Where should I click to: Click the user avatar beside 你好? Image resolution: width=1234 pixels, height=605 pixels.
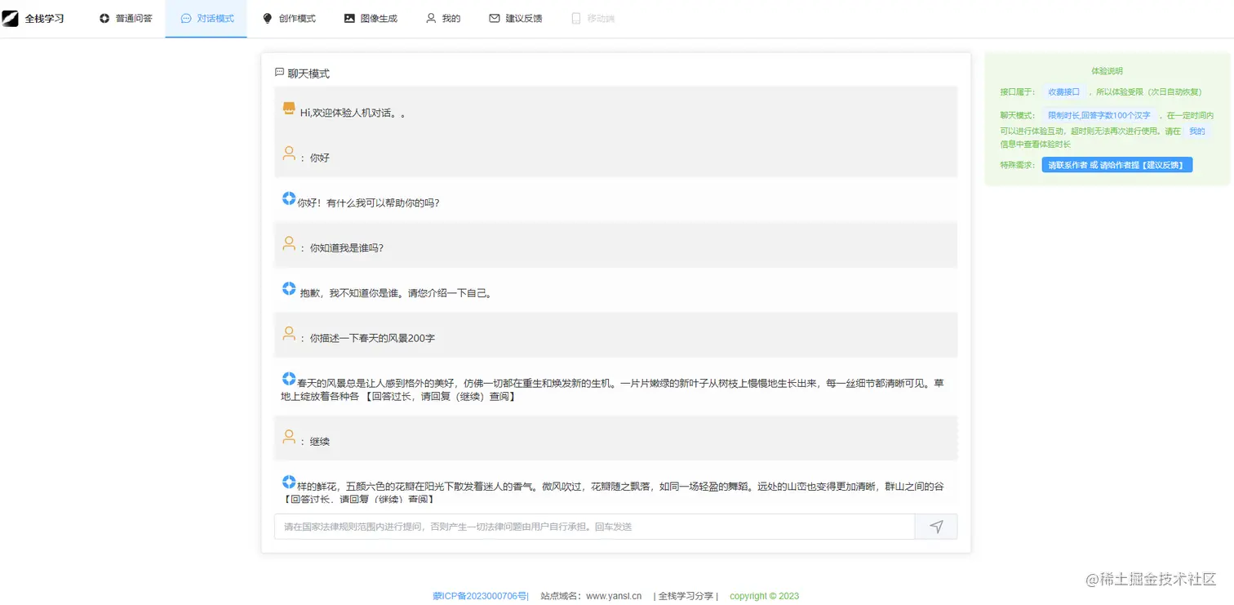coord(288,153)
